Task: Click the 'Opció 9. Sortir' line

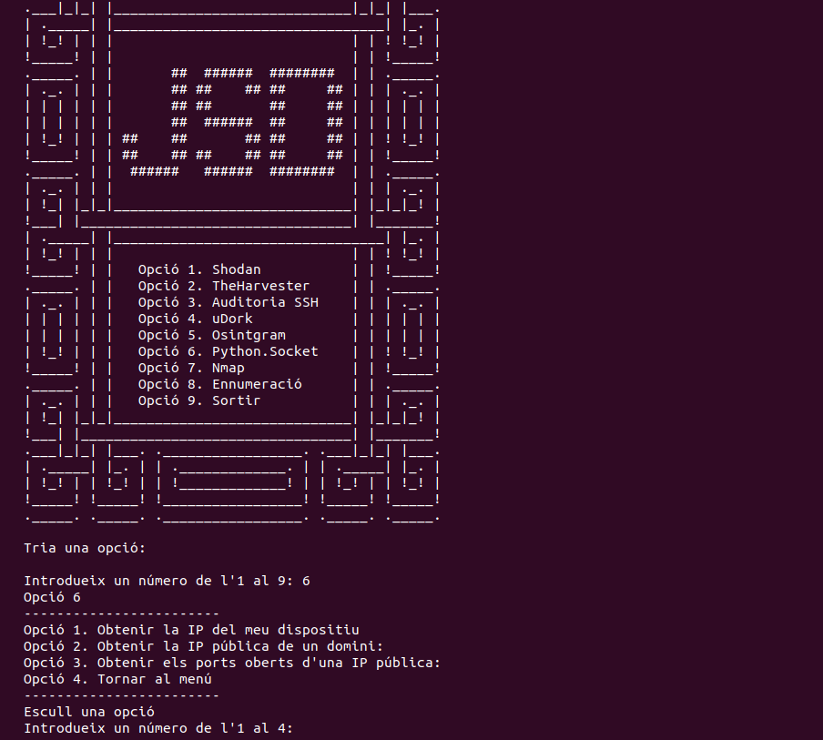Action: [199, 400]
